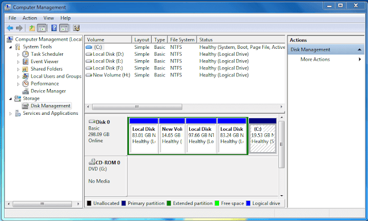Screen dimensions: 368x221
Task: Click the tree pane horizontal scrollbar thumb
Action: 42,204
